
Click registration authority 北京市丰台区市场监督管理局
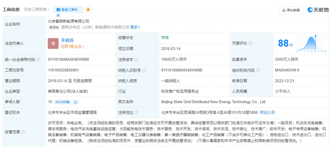[72, 112]
